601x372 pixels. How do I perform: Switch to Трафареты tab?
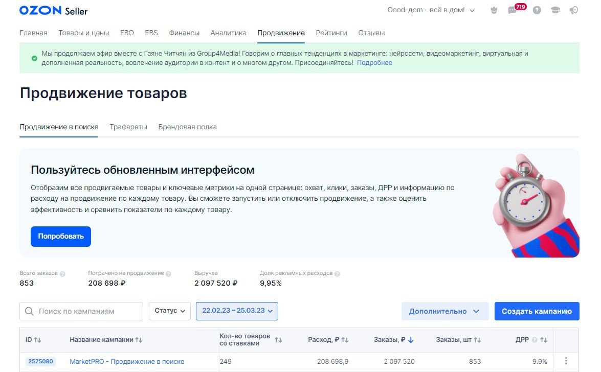tap(128, 127)
